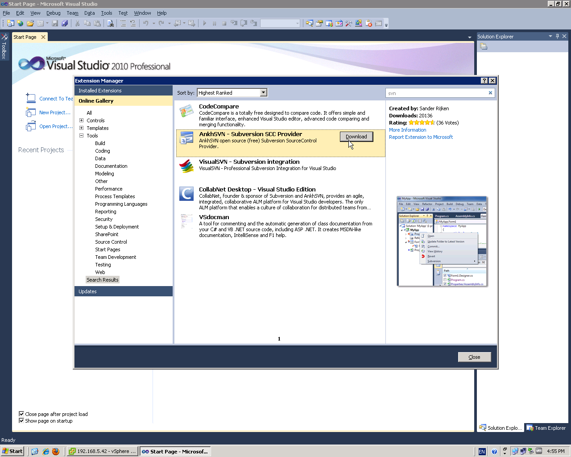Click the CollabNet Desktop extension icon
This screenshot has width=571, height=457.
click(x=186, y=194)
